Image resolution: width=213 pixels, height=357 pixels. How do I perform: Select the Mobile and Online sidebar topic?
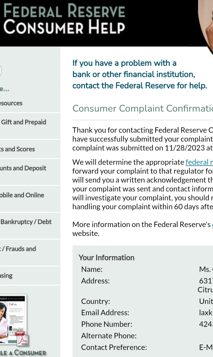pos(22,195)
